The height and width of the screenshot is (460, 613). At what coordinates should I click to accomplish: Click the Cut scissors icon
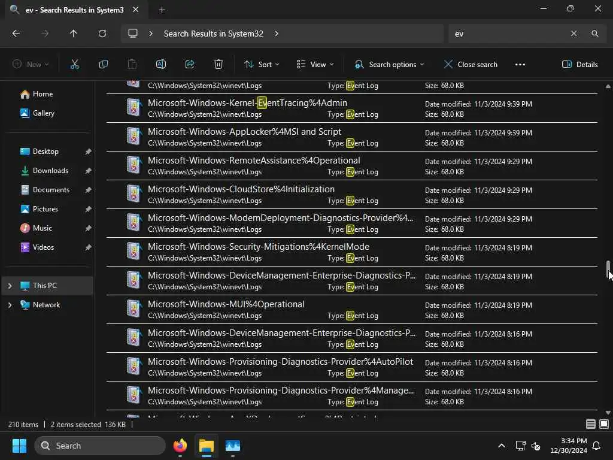(x=74, y=65)
